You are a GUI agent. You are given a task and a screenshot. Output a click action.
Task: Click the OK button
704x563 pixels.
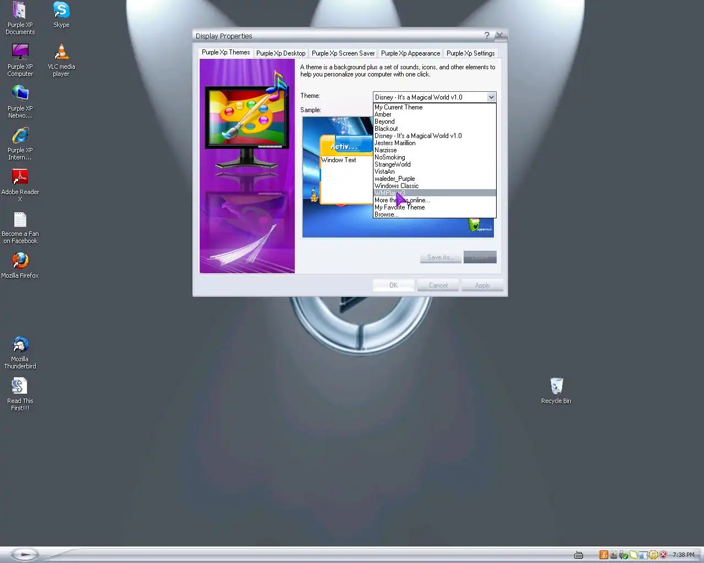[393, 285]
